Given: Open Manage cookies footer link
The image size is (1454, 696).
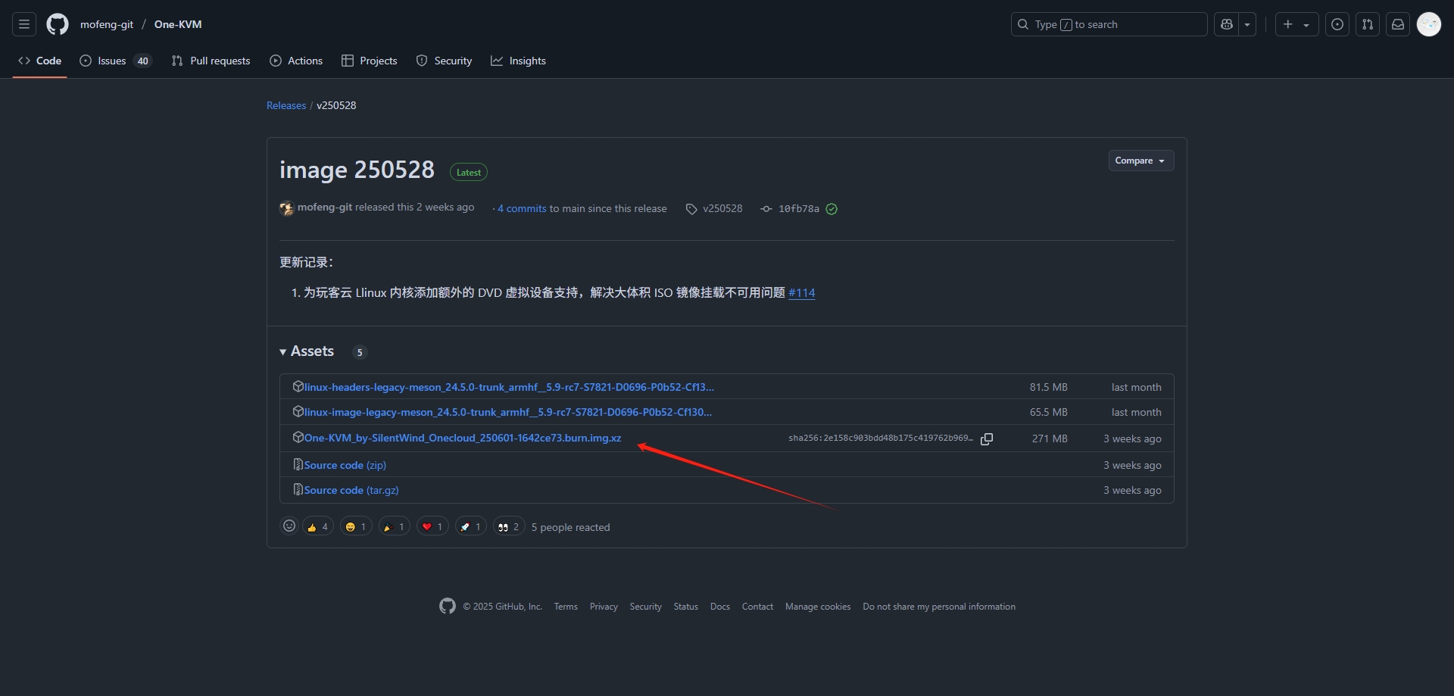Looking at the screenshot, I should (x=818, y=607).
